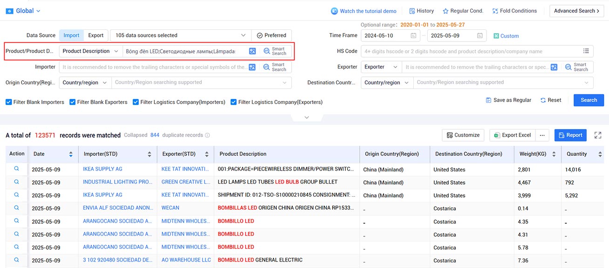The image size is (609, 268).
Task: Click the blue Search button
Action: (x=588, y=100)
